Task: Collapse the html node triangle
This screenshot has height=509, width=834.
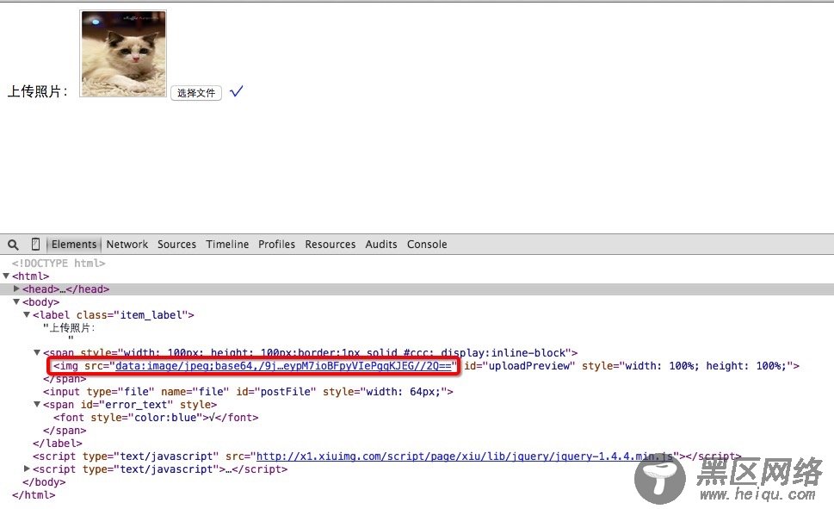Action: pyautogui.click(x=6, y=276)
